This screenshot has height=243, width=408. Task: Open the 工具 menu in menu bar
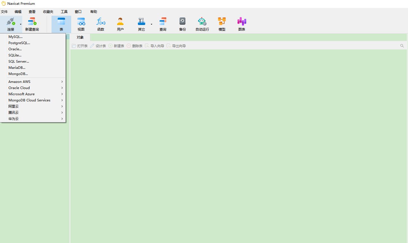click(x=64, y=12)
